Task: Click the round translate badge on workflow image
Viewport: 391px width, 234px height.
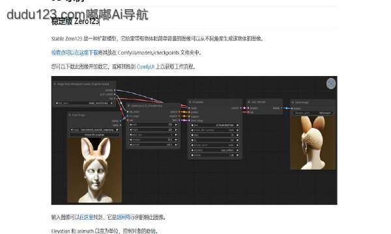Action: (x=331, y=84)
